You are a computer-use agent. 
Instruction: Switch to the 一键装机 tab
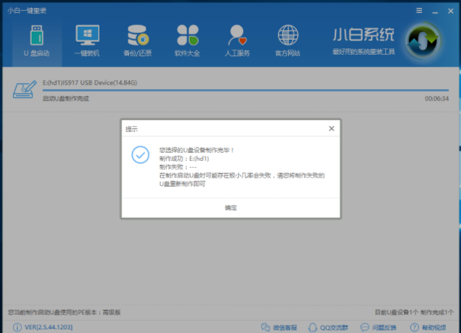coord(87,40)
